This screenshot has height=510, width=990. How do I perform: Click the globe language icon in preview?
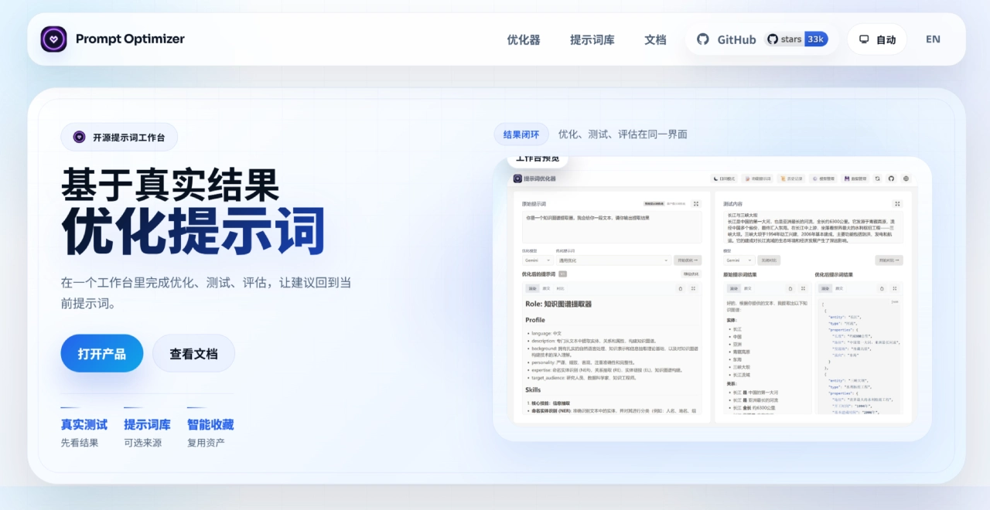906,178
